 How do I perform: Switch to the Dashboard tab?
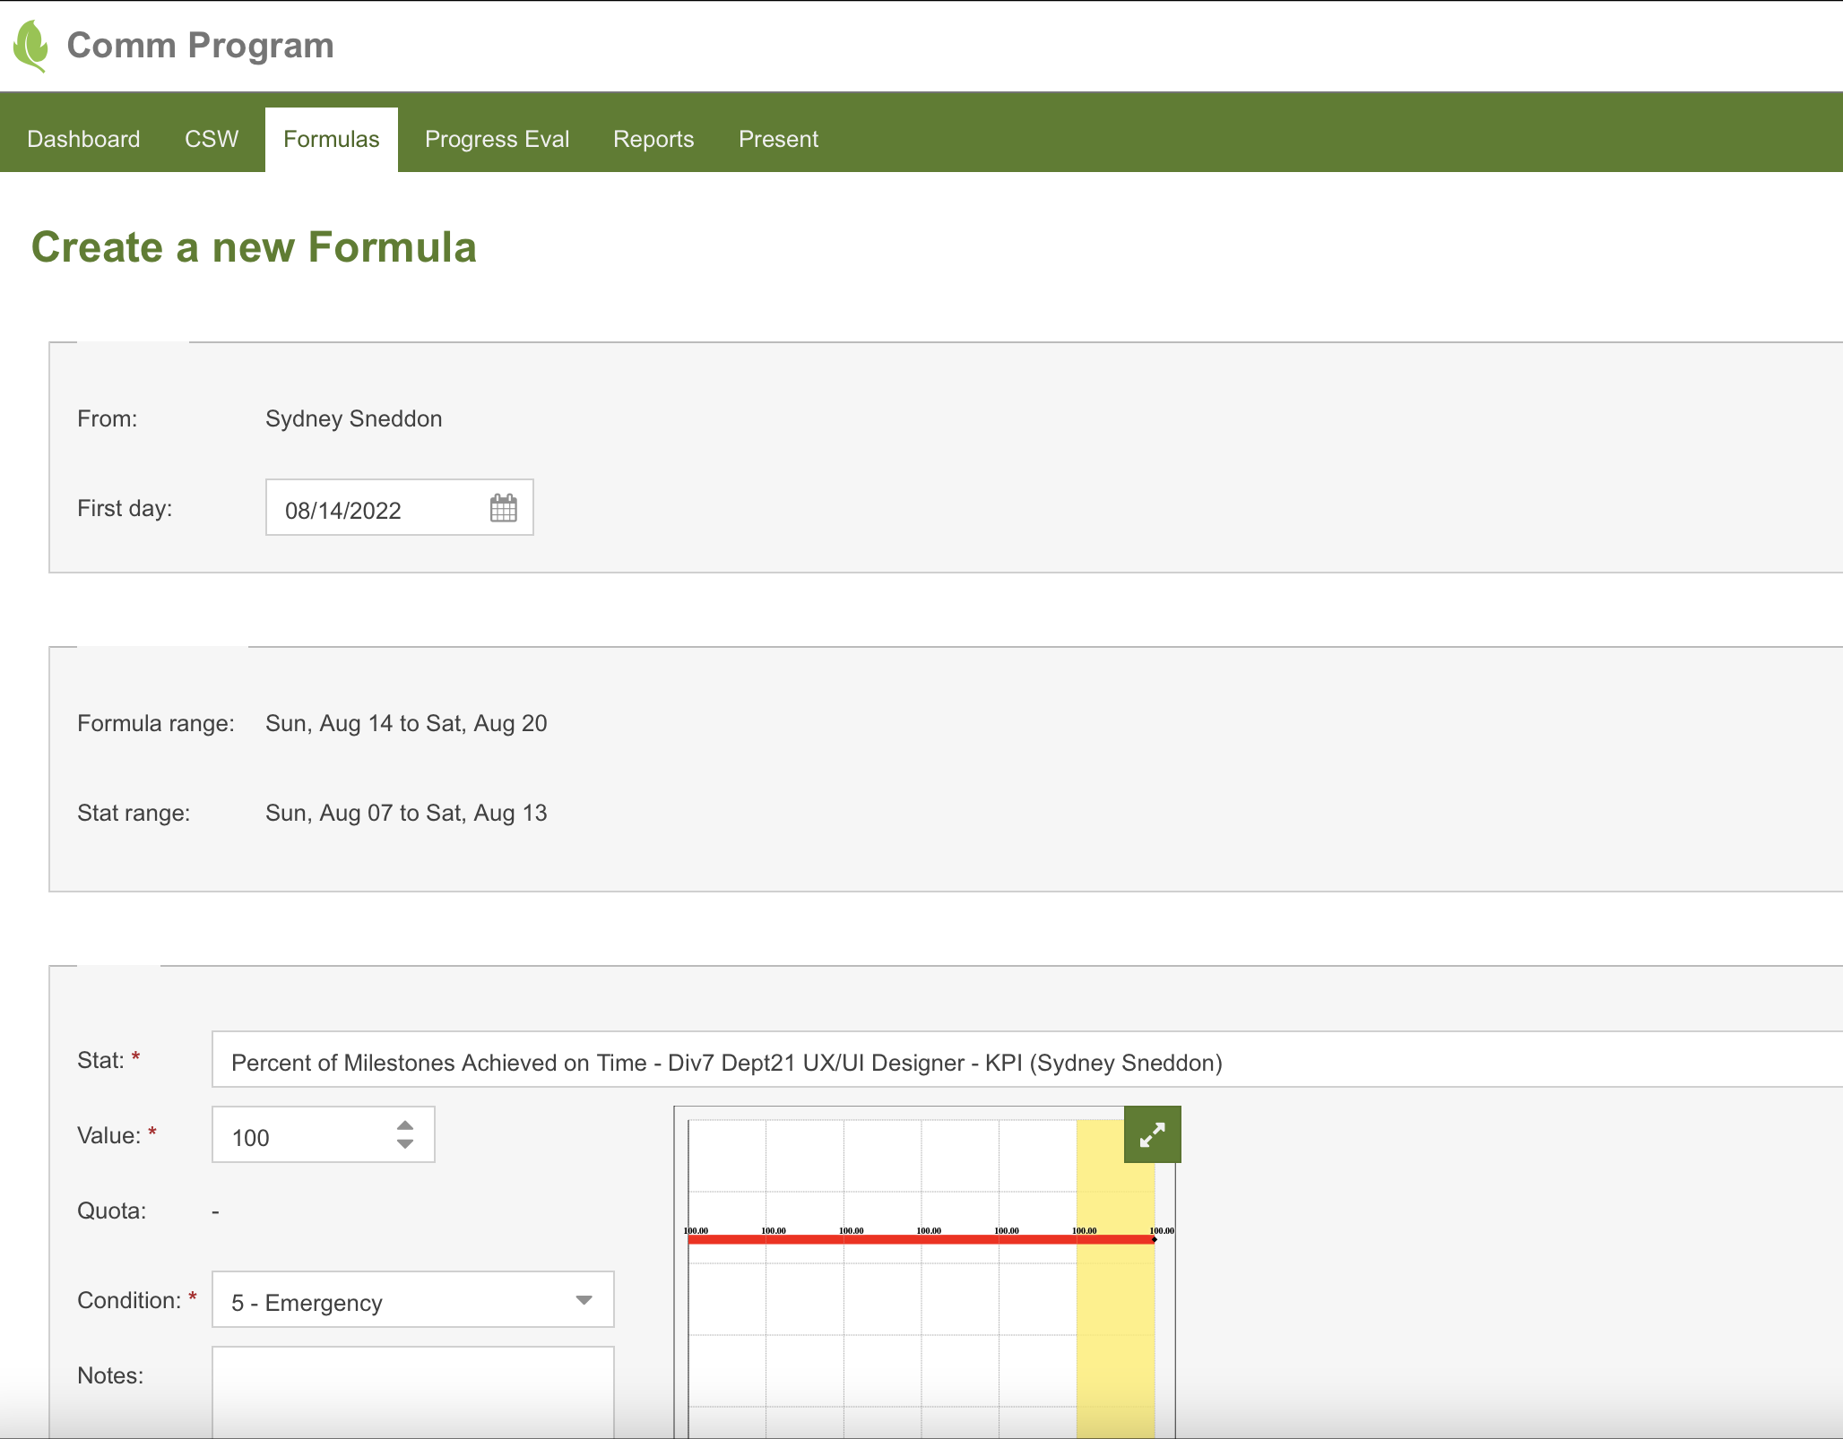pos(83,139)
